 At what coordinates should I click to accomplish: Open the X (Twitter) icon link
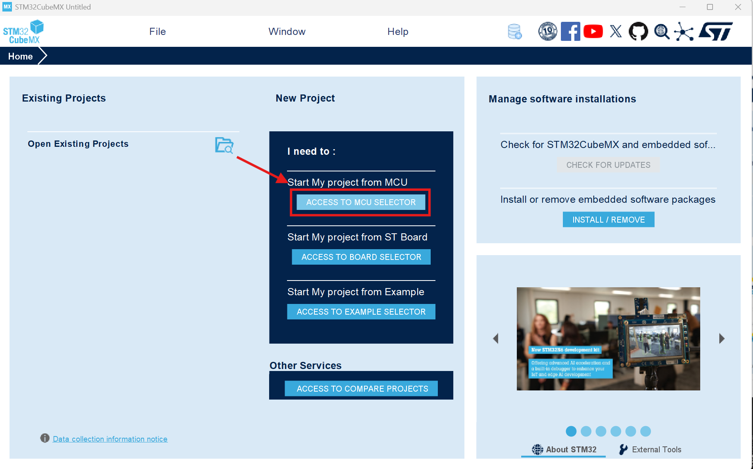tap(616, 31)
